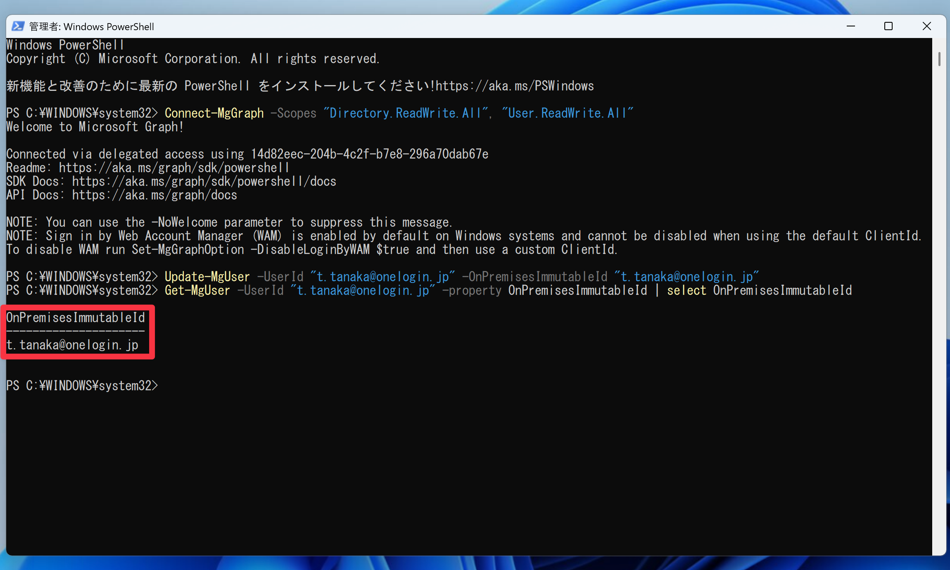Click 'Set-MgGraphOption -DisableLoginByWAM' text
This screenshot has height=570, width=950.
[251, 249]
